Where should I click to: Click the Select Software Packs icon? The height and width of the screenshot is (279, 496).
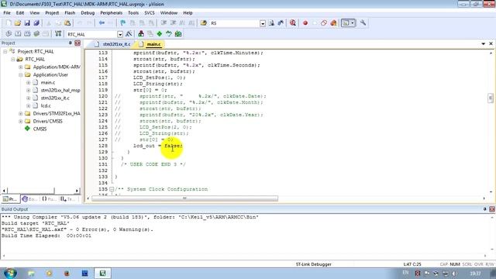(x=169, y=34)
